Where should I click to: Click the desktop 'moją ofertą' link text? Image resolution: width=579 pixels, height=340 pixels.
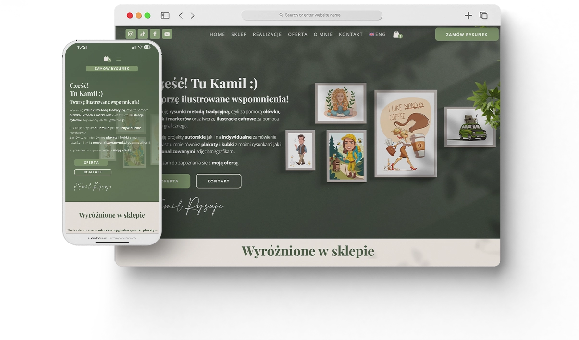[x=225, y=163]
